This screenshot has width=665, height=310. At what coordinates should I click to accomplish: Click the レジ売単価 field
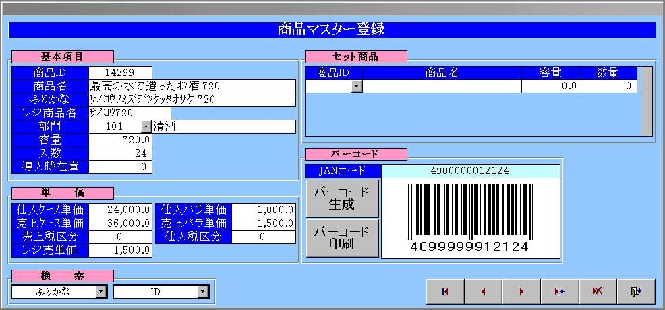click(x=120, y=250)
